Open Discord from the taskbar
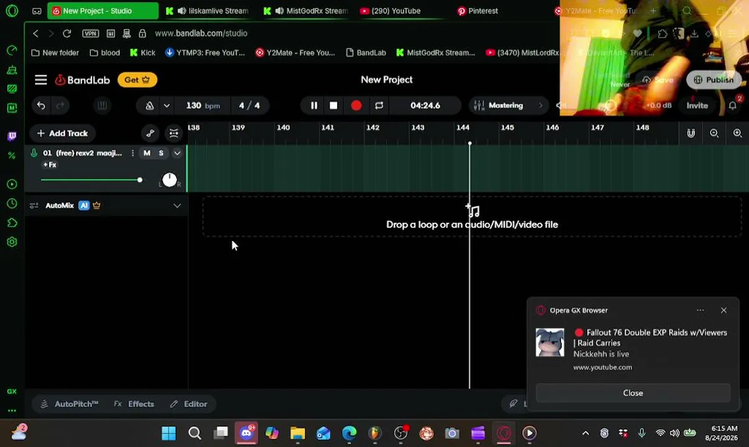 pos(246,433)
